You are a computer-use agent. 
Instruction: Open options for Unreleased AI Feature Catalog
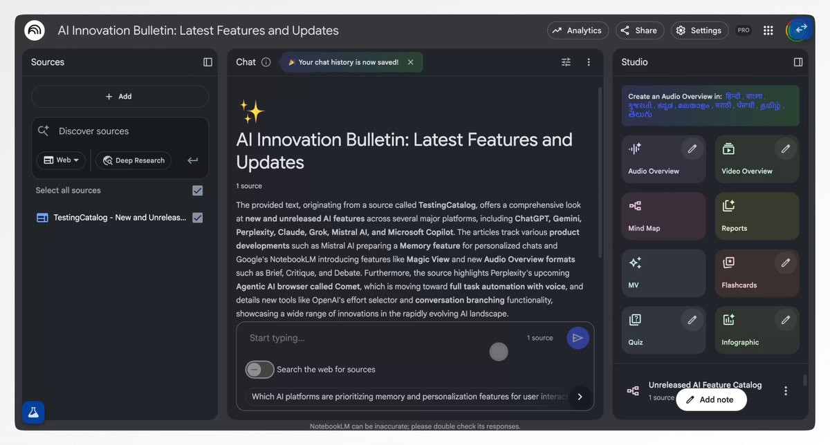click(x=785, y=391)
